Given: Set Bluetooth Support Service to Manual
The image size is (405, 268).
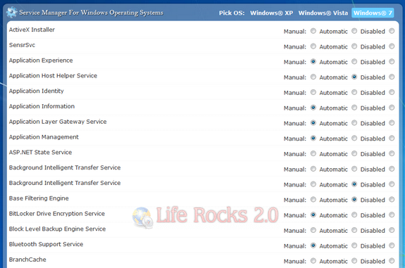Looking at the screenshot, I should click(313, 245).
